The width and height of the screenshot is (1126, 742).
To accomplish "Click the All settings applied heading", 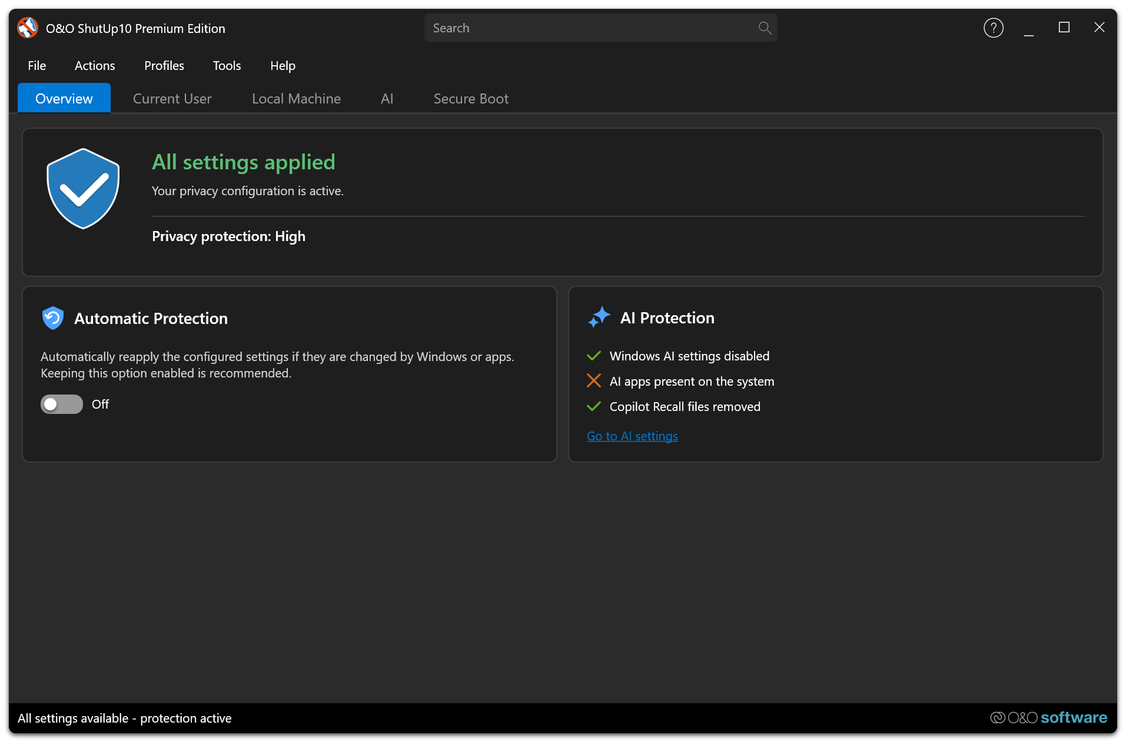I will 244,162.
